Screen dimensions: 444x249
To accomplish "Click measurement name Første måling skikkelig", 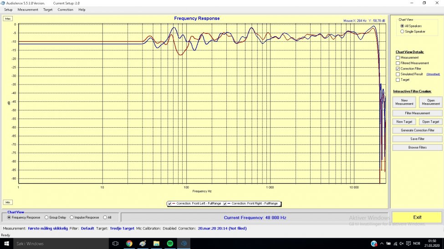I will (48, 229).
